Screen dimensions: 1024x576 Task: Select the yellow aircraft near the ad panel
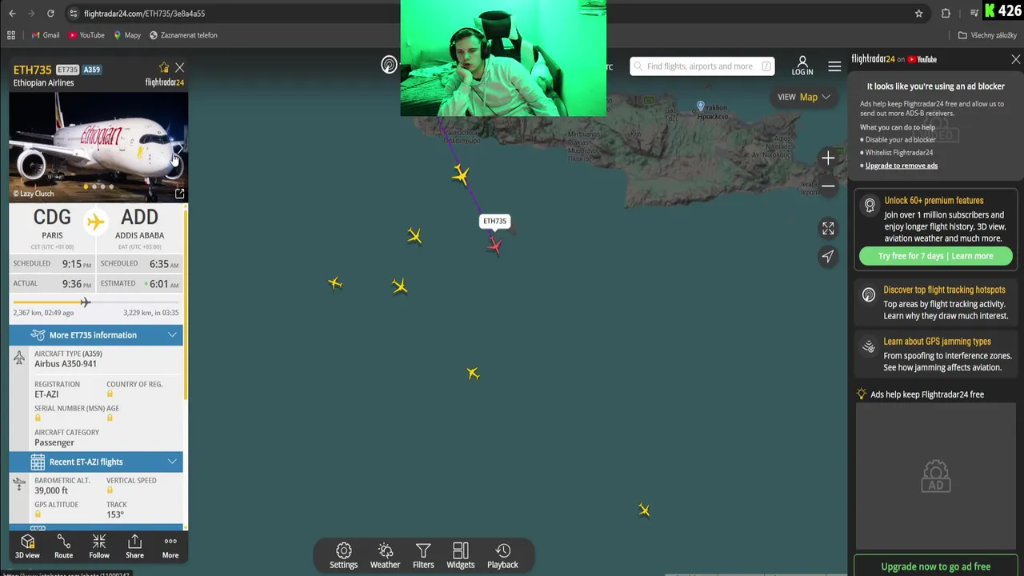pos(644,510)
